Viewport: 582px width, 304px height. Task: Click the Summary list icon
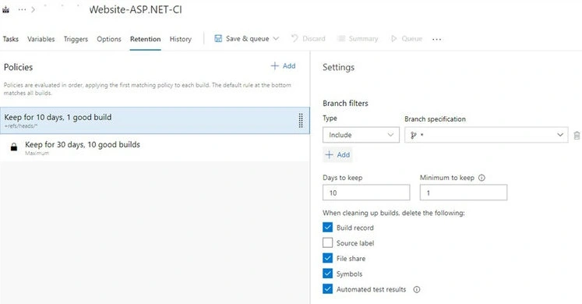click(x=341, y=39)
